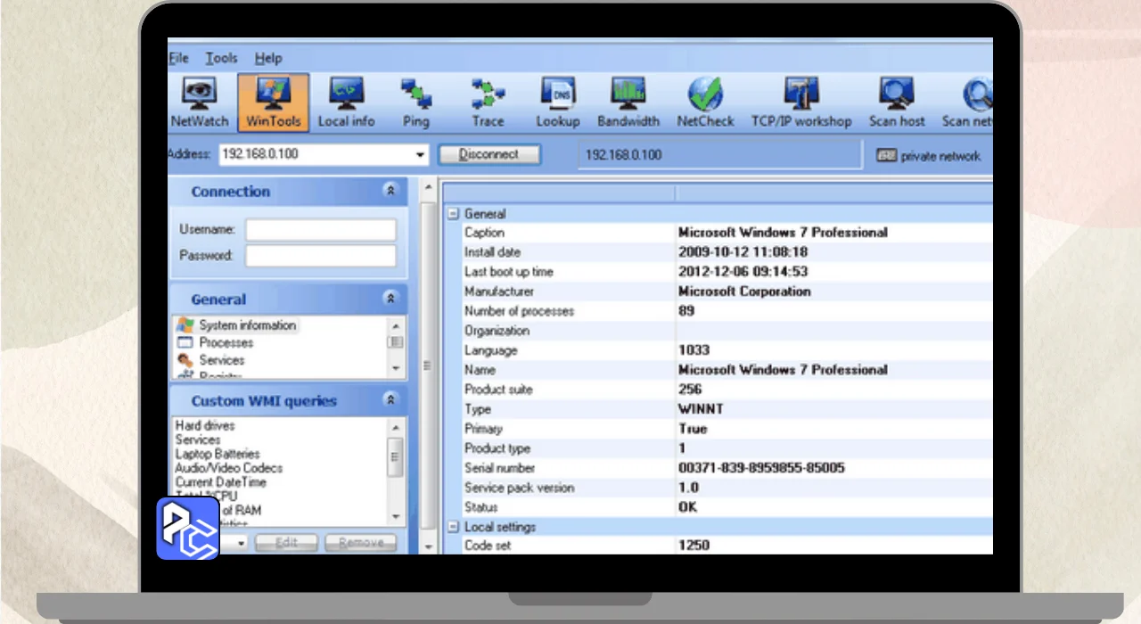
Task: Select Current DateTime query
Action: click(x=221, y=482)
